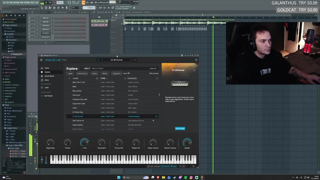Viewport: 320px width, 180px height.
Task: Open Analog Lab hamburger menu
Action: click(x=41, y=60)
